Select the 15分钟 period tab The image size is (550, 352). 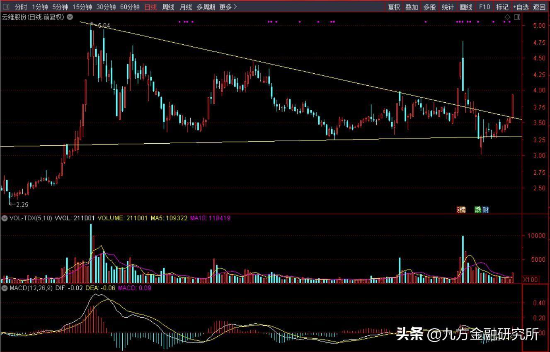pyautogui.click(x=82, y=7)
